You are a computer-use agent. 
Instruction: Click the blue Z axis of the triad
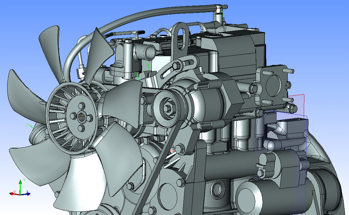click(x=25, y=194)
